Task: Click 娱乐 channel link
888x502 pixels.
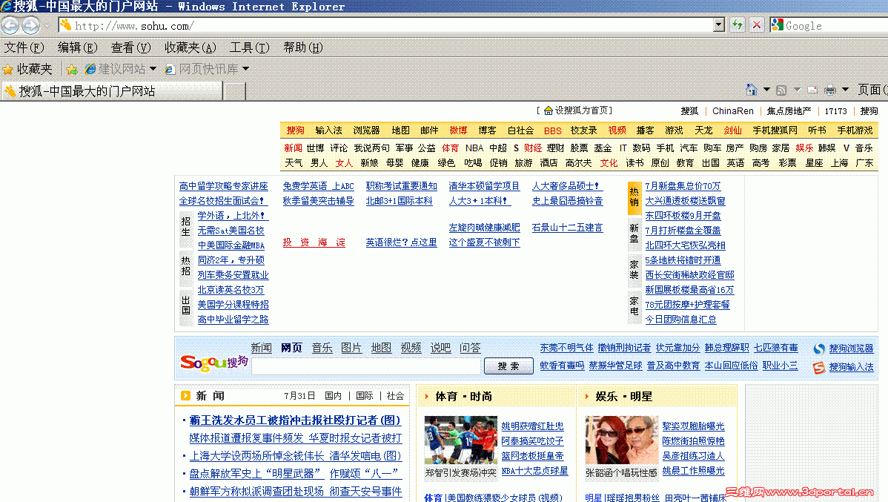Action: 804,148
